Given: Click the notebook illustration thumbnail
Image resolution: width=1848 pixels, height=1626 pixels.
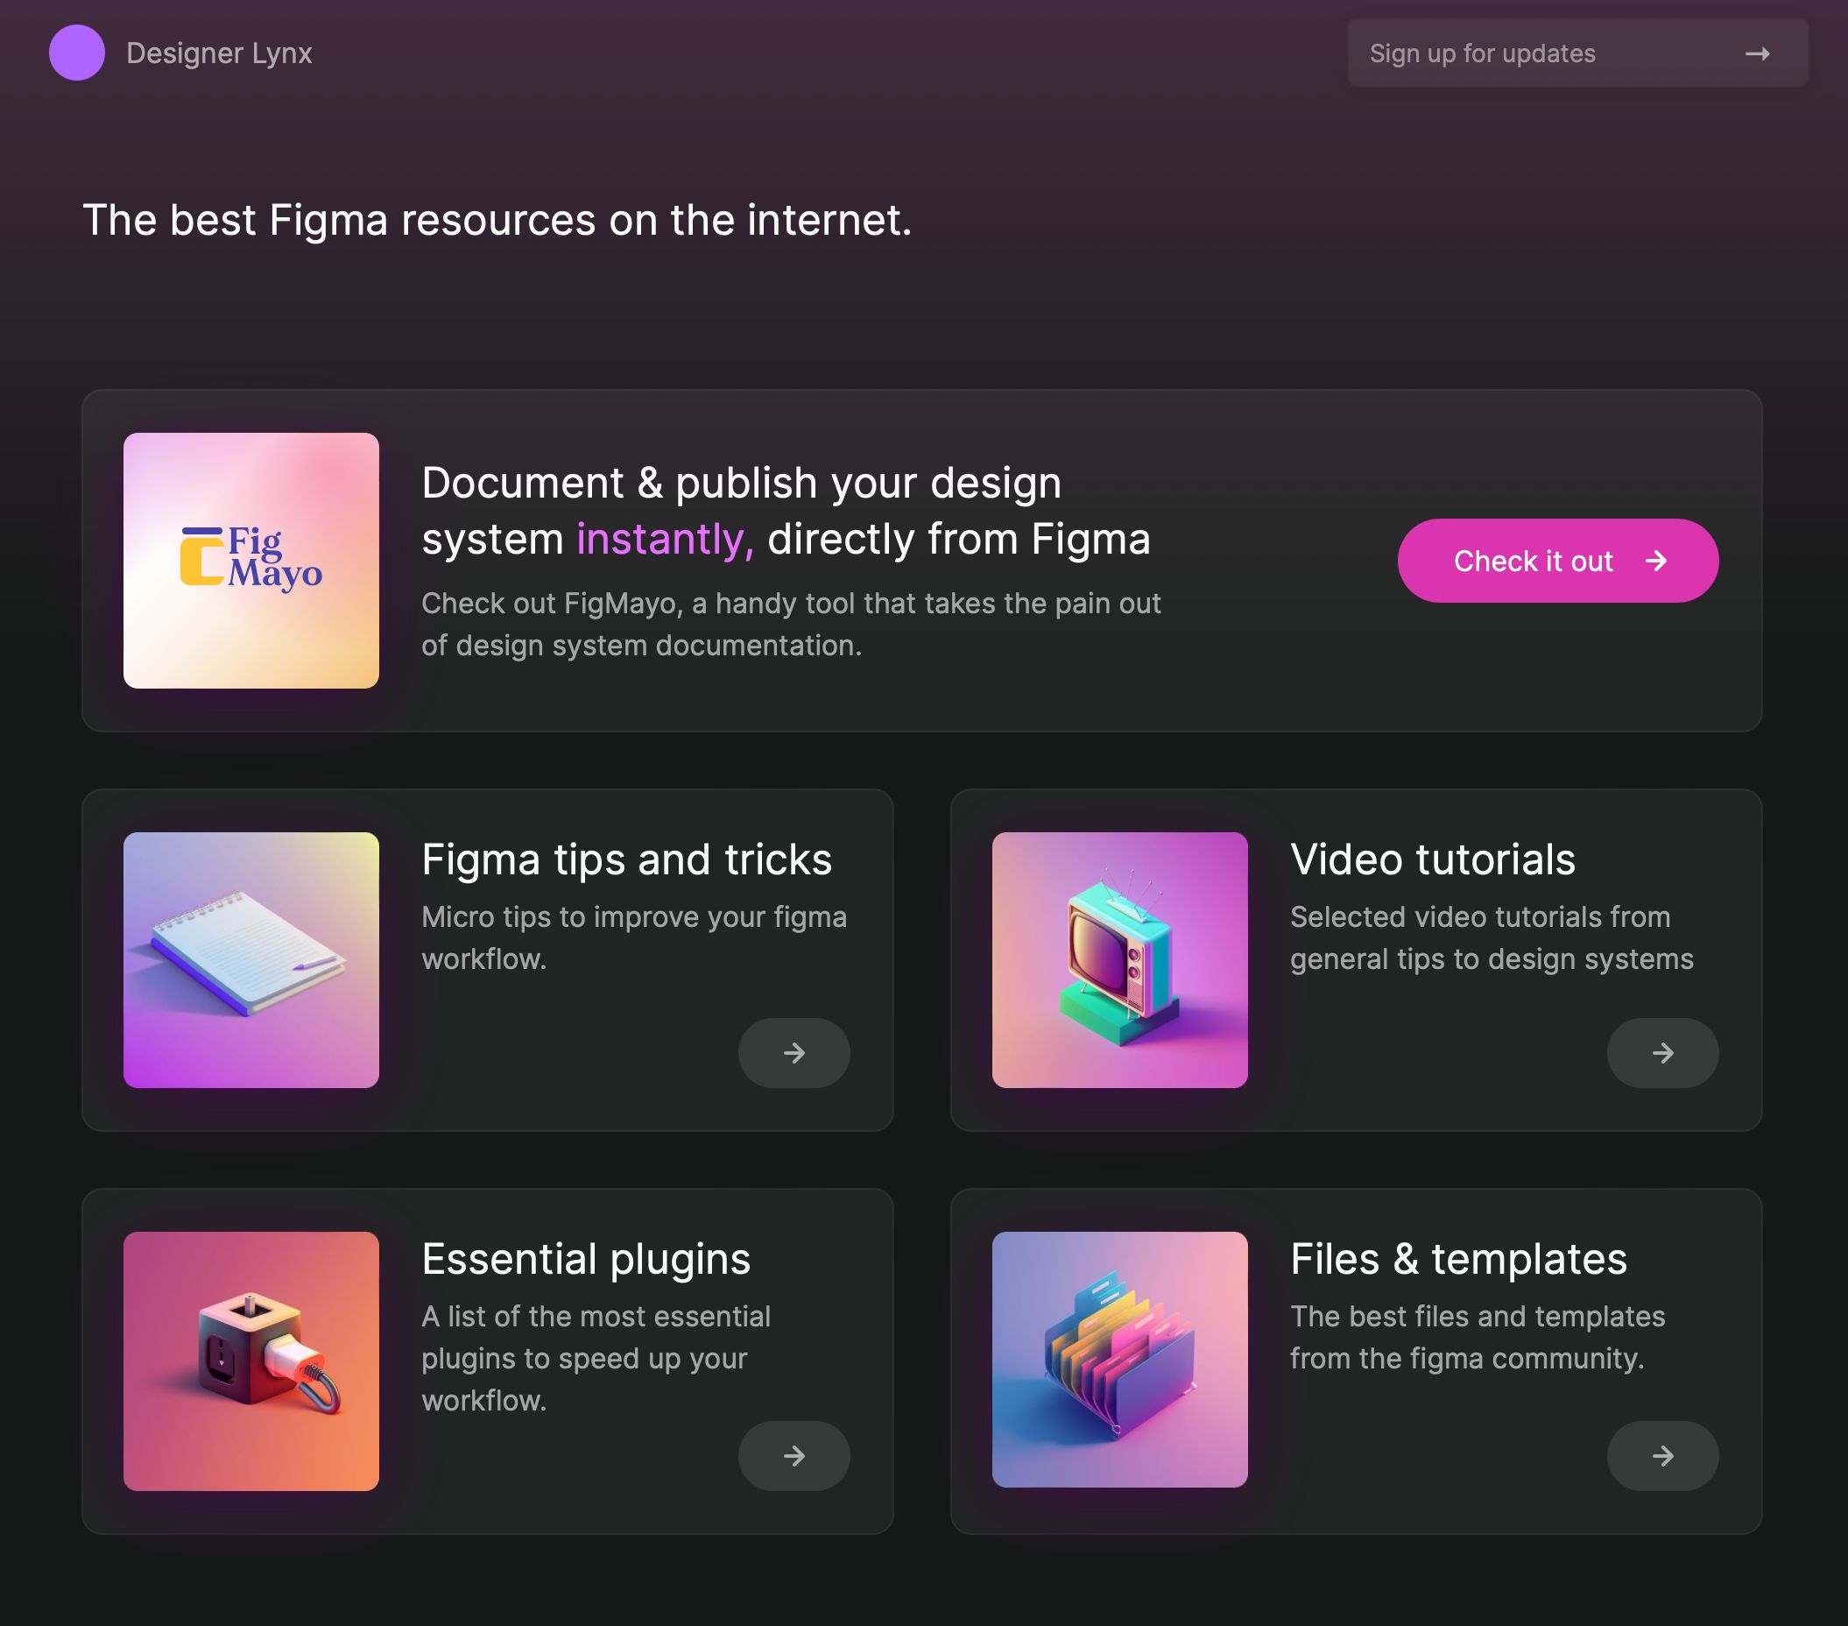Looking at the screenshot, I should 251,959.
